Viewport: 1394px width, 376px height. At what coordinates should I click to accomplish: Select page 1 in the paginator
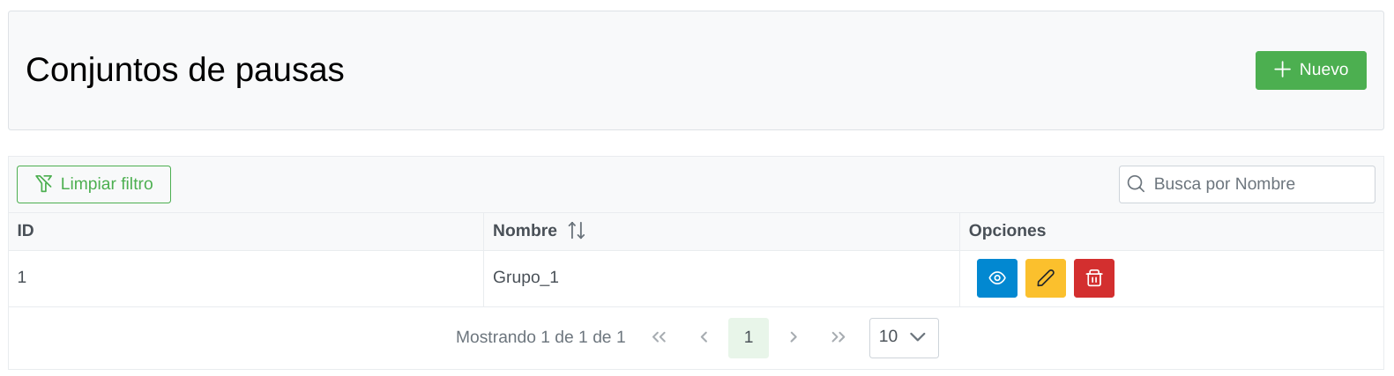pos(748,337)
